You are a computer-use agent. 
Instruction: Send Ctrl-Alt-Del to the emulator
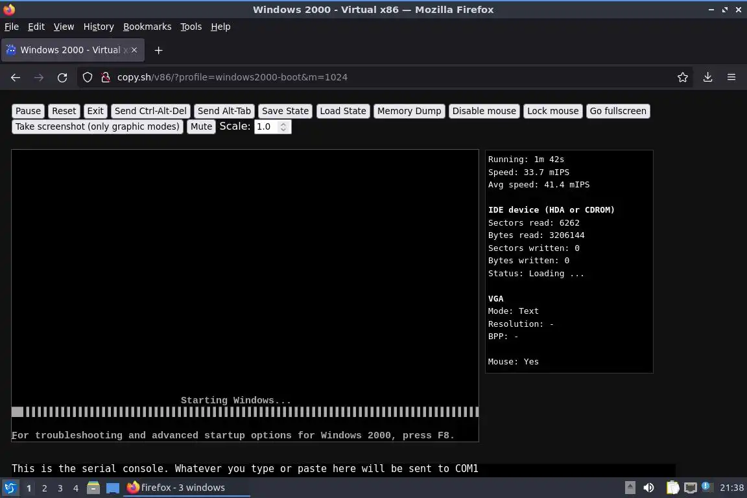[150, 111]
